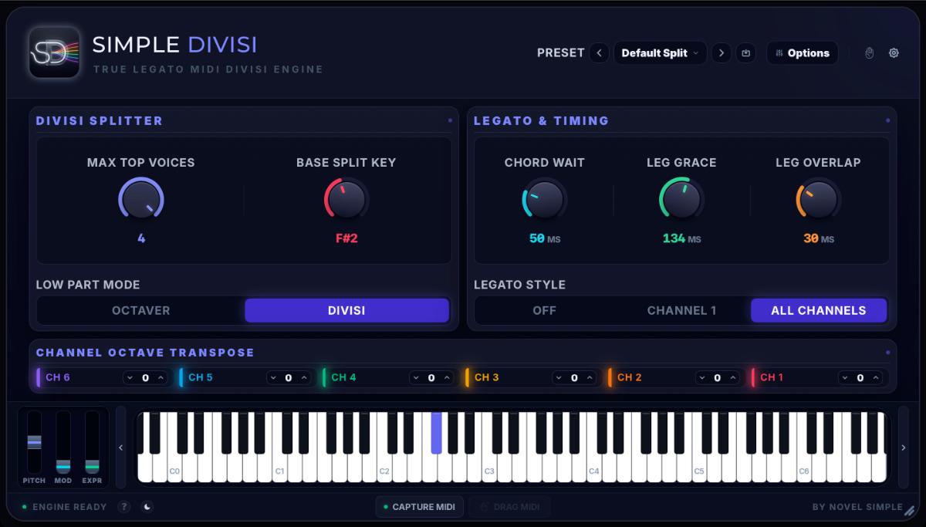Open the Options menu
Screen dimensions: 926x527
coord(803,53)
